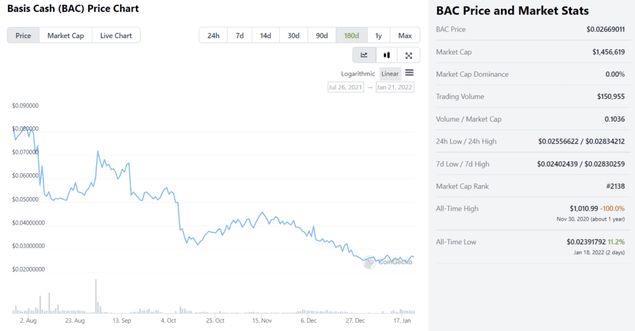Choose the 30d time range
Screen dimensions: 635x331
pos(293,35)
